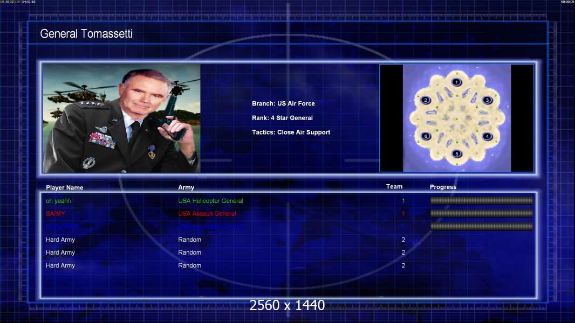The width and height of the screenshot is (575, 323).
Task: Click 'Rank: 4 Star General' text
Action: coord(282,118)
